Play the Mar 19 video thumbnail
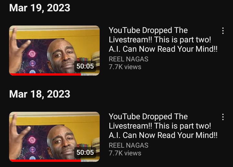 coord(54,51)
